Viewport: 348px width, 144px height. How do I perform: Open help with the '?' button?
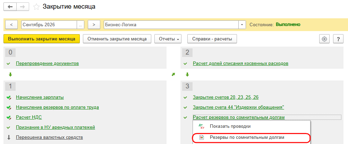tap(338, 39)
